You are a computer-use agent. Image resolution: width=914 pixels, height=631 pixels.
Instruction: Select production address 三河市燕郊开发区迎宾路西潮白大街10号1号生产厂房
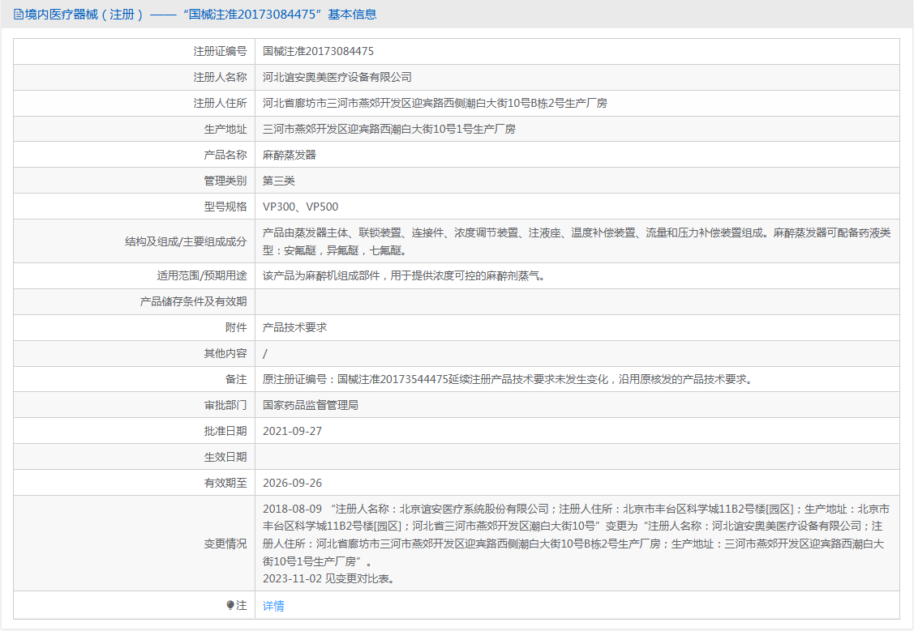pos(388,130)
